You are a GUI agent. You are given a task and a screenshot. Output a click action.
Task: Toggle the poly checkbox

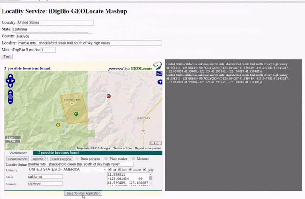click(145, 169)
